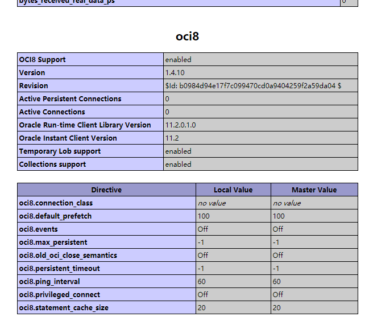Select the oci8.default_prefetch directive
This screenshot has height=333, width=373.
pyautogui.click(x=55, y=216)
